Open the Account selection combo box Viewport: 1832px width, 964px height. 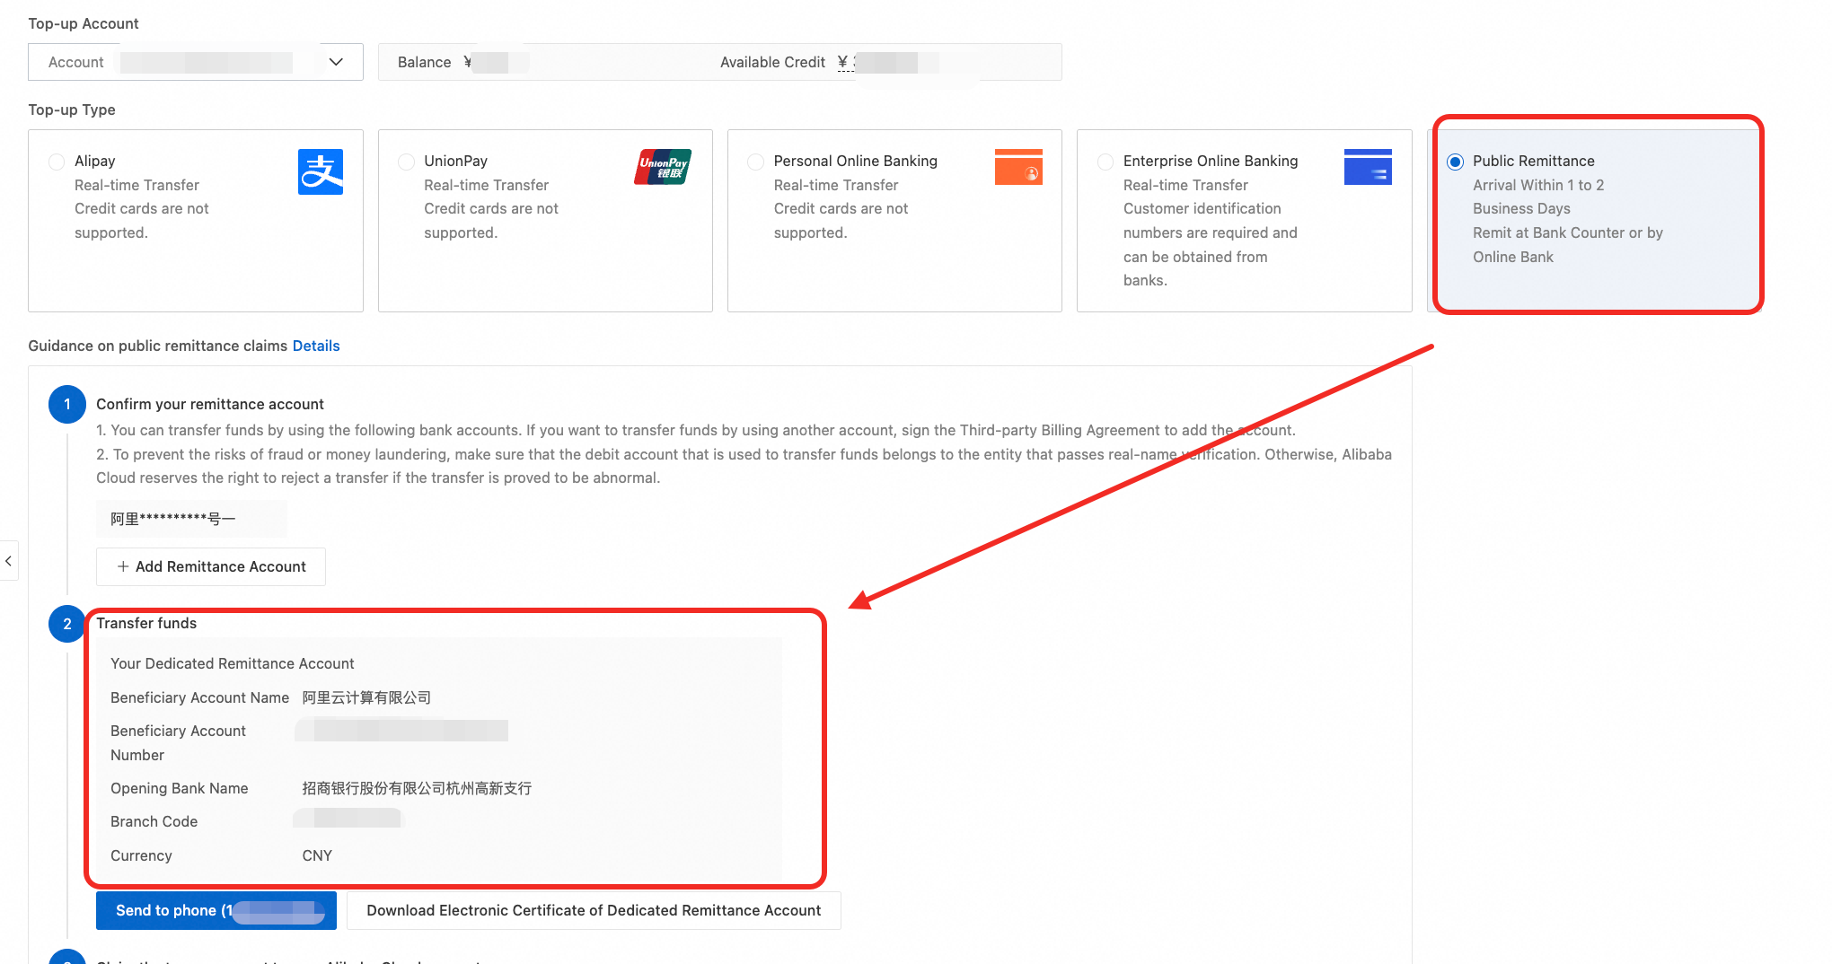[196, 62]
